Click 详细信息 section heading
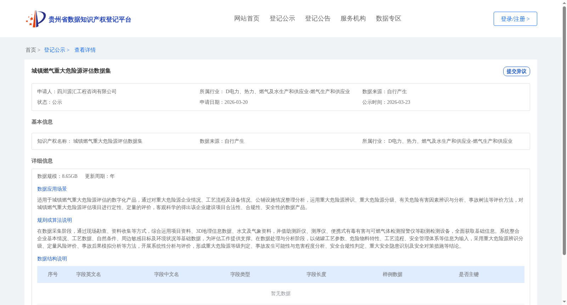 point(42,161)
